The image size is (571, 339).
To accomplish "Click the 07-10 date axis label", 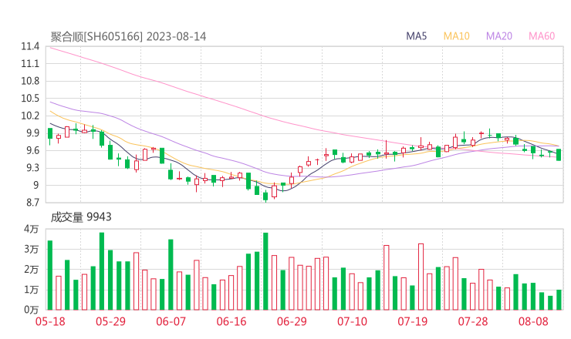I will pos(352,321).
